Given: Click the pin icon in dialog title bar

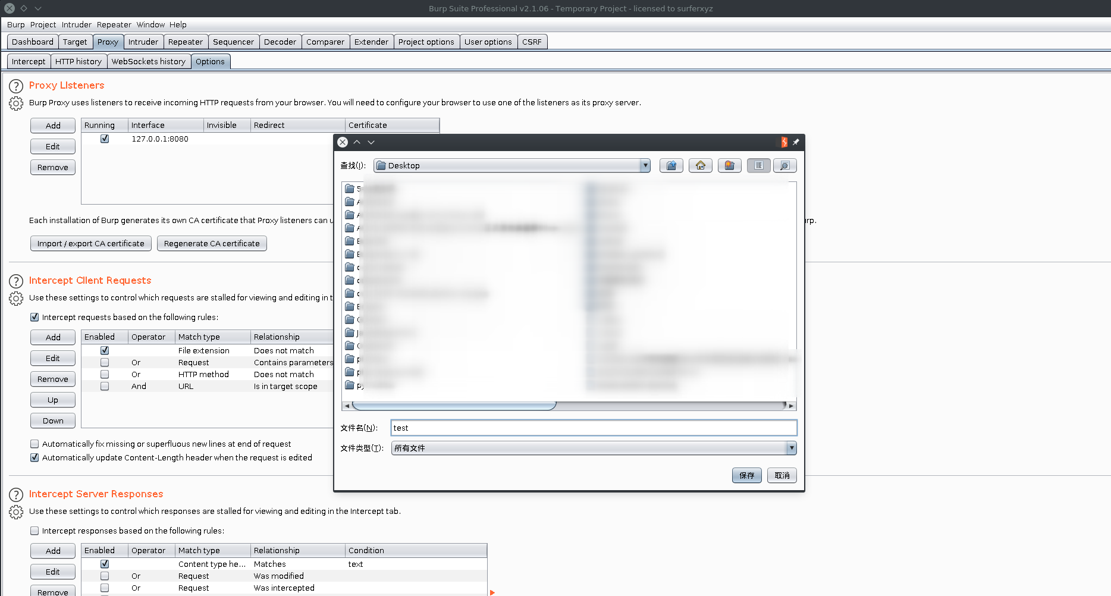Looking at the screenshot, I should [796, 142].
